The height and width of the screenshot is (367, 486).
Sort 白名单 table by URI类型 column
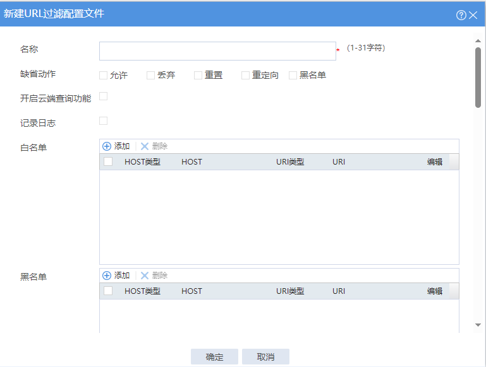click(x=290, y=161)
